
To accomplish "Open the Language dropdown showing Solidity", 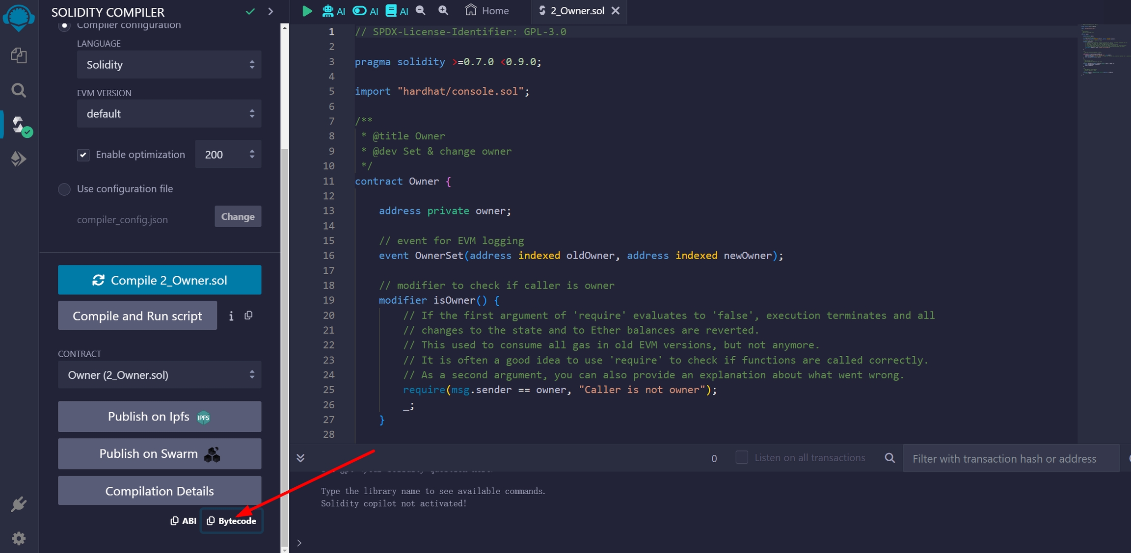I will tap(169, 65).
